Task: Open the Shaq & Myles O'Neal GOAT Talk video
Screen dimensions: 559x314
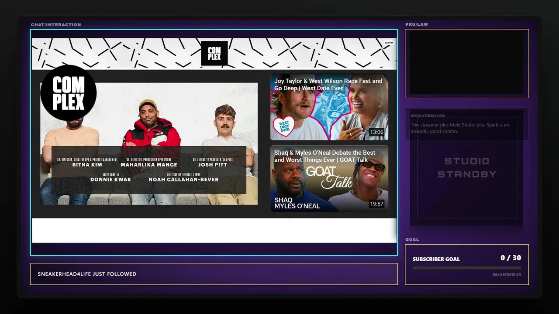Action: (x=329, y=179)
